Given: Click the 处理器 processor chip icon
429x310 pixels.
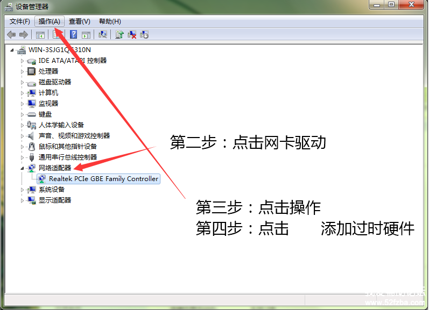Looking at the screenshot, I should pyautogui.click(x=31, y=71).
